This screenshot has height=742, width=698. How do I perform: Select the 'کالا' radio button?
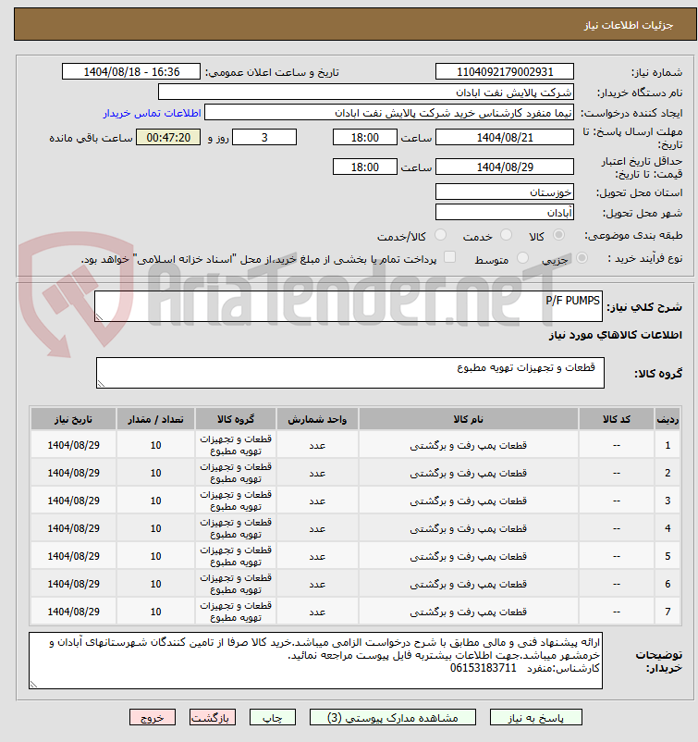coord(560,236)
